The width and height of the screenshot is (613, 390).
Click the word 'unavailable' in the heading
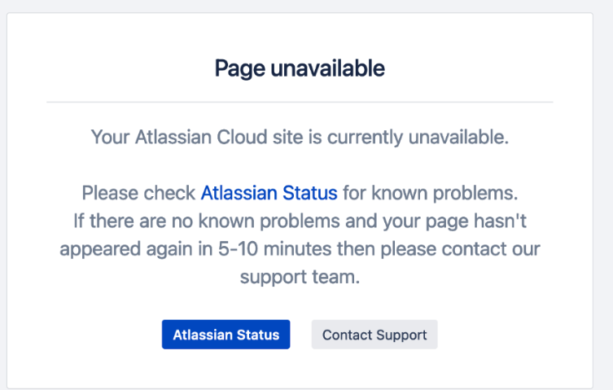coord(327,68)
